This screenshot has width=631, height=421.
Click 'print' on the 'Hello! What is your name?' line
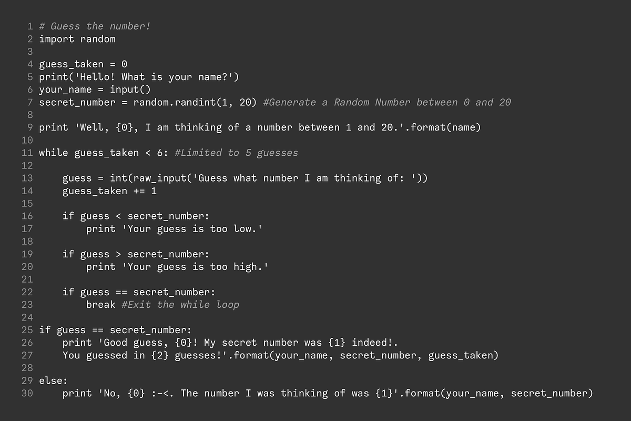click(x=53, y=77)
